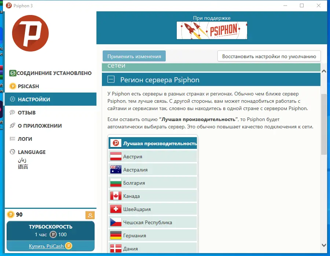Image resolution: width=330 pixels, height=256 pixels.
Task: Select Дания server region
Action: [x=153, y=248]
